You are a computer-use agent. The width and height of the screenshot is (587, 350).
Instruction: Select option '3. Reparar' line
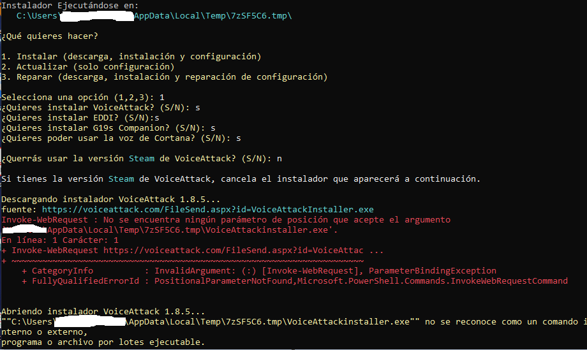165,77
